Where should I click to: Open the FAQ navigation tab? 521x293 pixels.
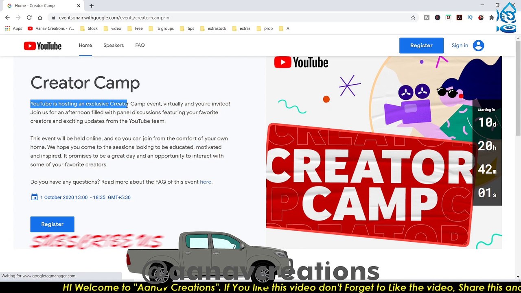[x=140, y=46]
